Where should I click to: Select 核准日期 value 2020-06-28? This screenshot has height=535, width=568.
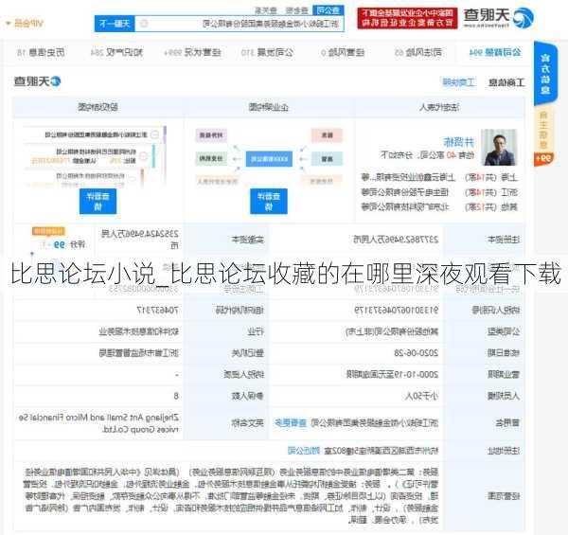coord(417,353)
